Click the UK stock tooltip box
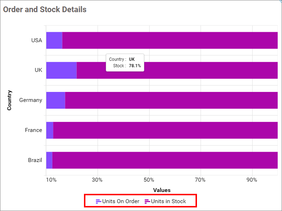The image size is (282, 211). coord(125,63)
